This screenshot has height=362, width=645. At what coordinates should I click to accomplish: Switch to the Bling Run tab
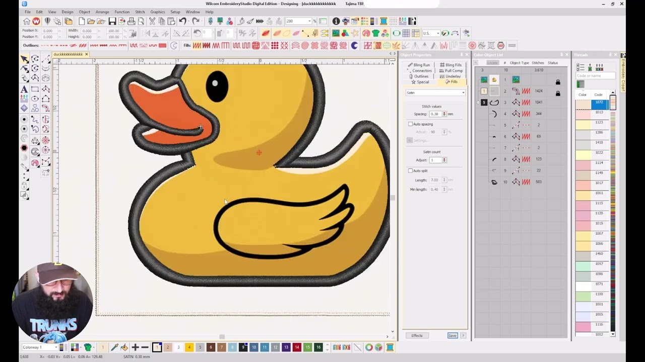[419, 65]
